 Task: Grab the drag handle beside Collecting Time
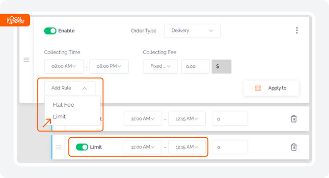26,60
